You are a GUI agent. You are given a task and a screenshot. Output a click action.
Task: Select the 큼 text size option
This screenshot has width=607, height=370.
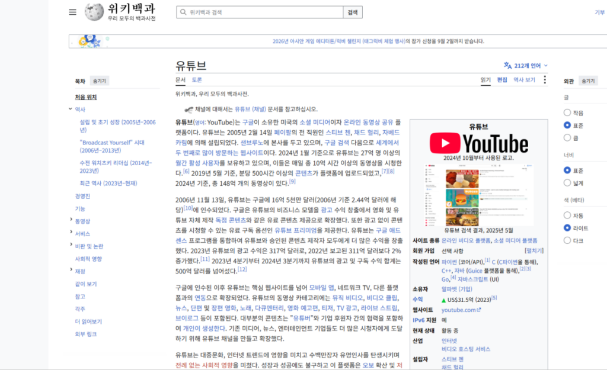567,137
